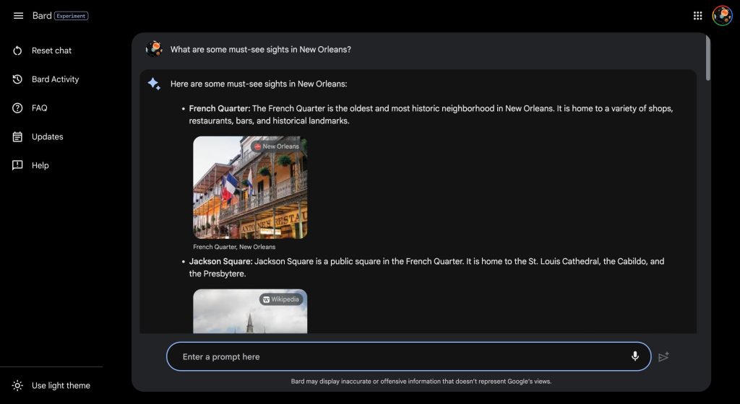The width and height of the screenshot is (740, 404).
Task: Click the chat vertical scrollbar
Action: point(707,58)
